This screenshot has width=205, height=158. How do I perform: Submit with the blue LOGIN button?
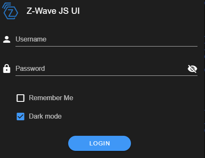click(100, 143)
